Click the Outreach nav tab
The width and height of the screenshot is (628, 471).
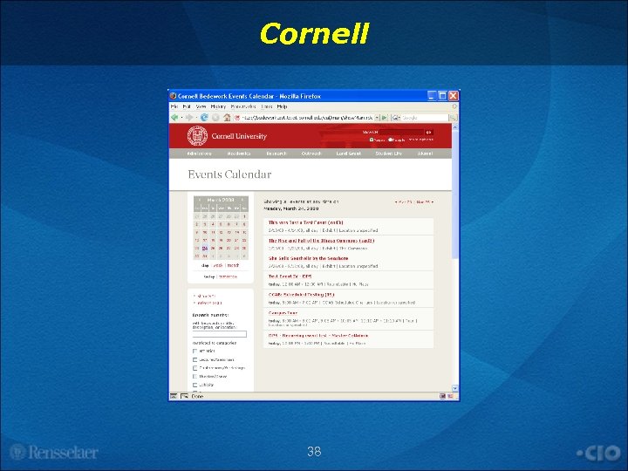pyautogui.click(x=311, y=154)
